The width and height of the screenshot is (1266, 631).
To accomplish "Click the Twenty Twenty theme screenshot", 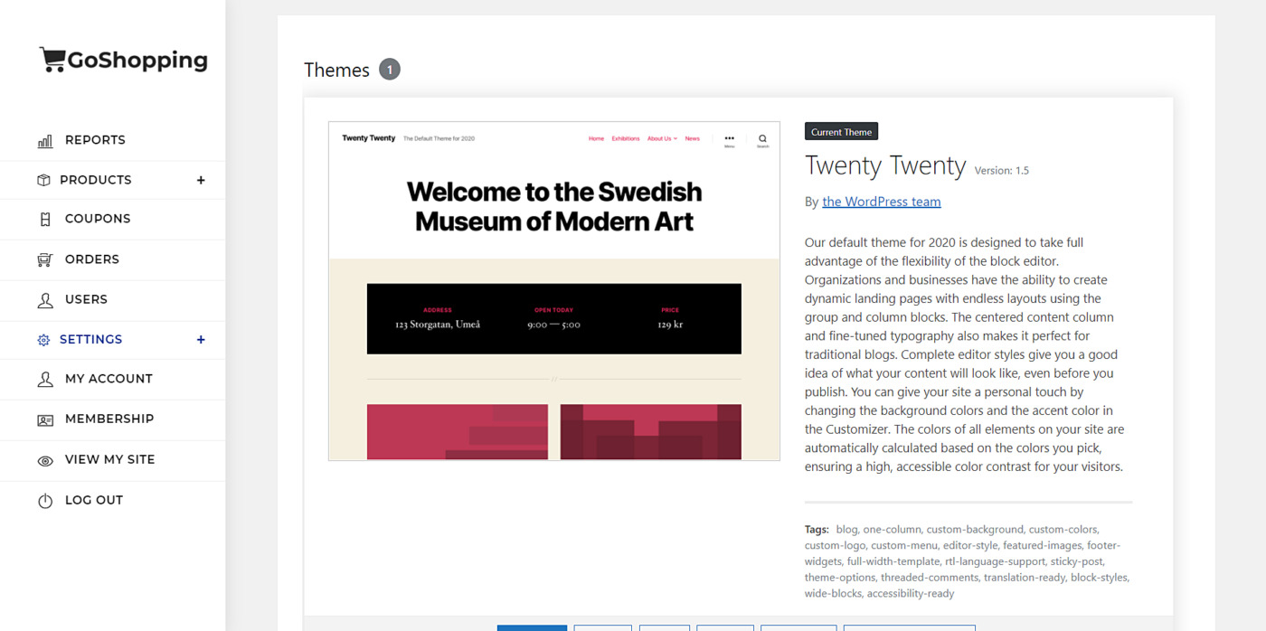I will tap(554, 291).
